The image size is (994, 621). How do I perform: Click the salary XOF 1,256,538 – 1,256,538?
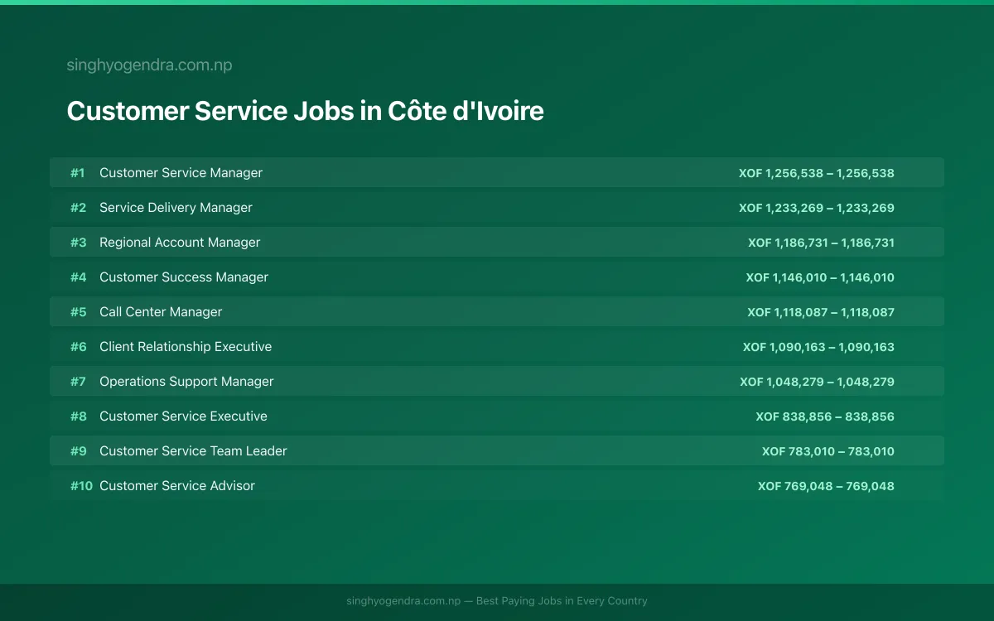817,173
